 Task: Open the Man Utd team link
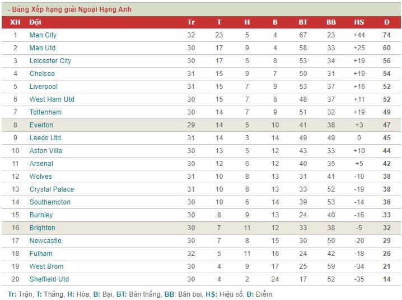43,48
